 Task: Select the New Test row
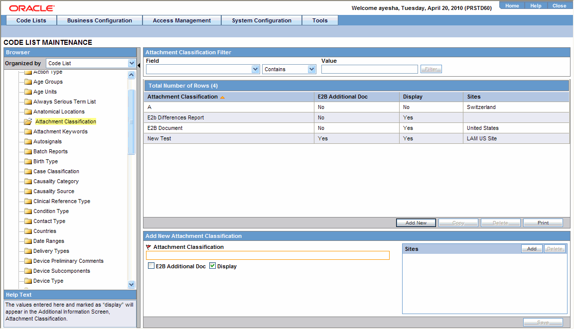[x=357, y=138]
